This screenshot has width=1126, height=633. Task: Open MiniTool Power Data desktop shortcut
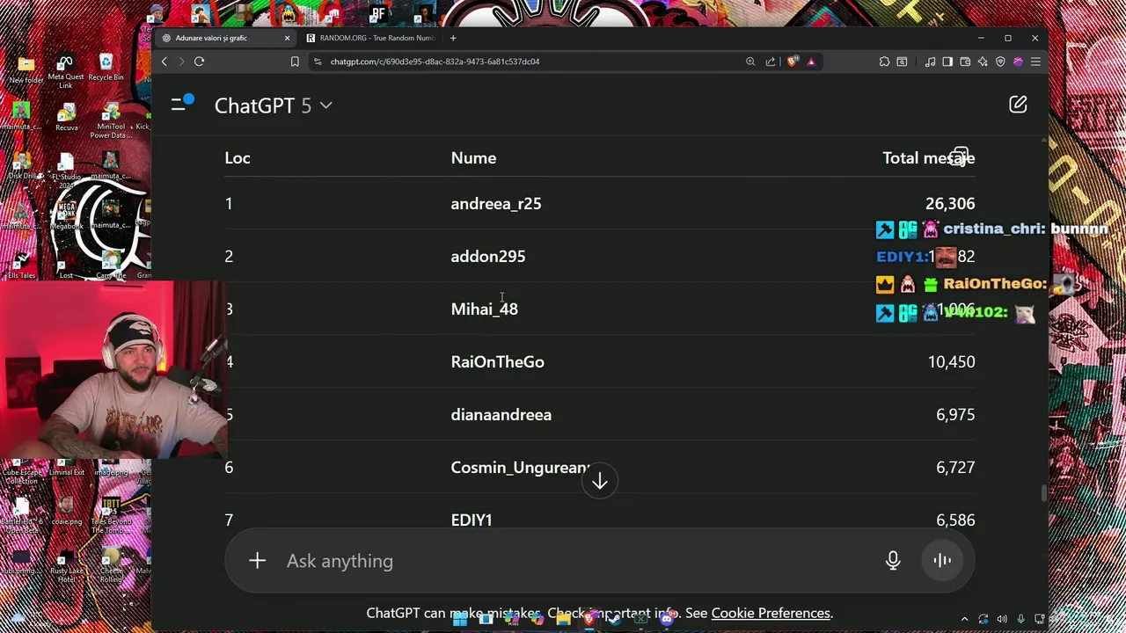click(110, 121)
